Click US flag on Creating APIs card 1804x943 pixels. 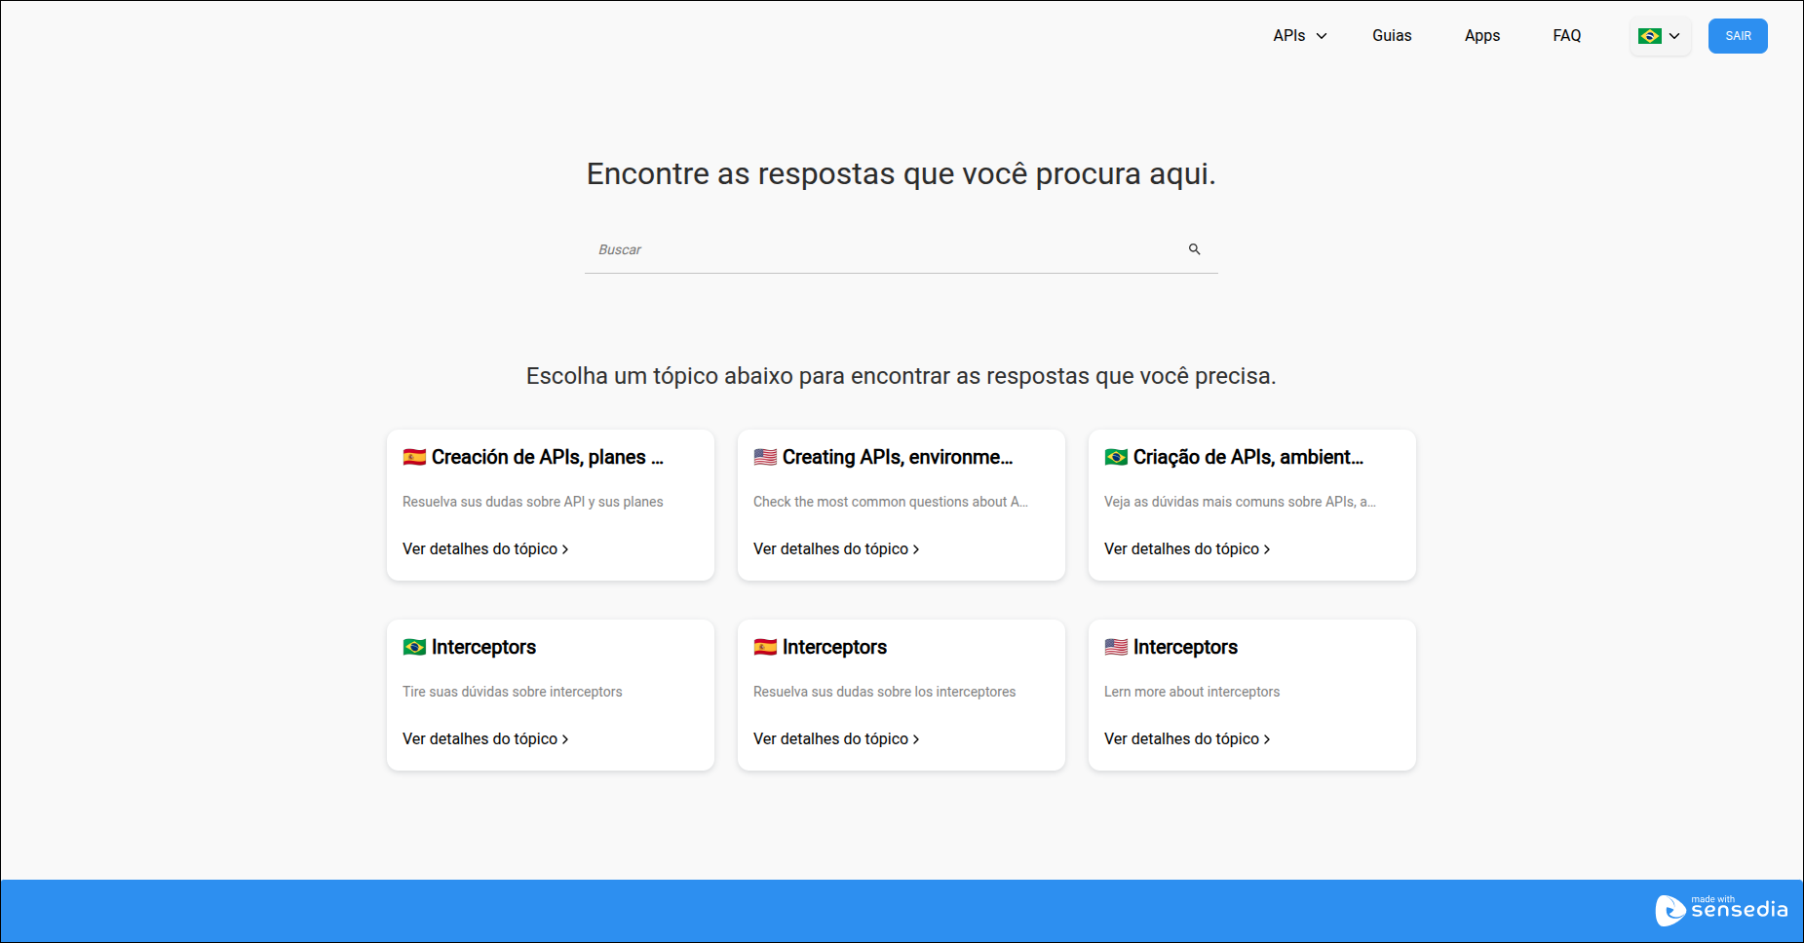coord(765,457)
